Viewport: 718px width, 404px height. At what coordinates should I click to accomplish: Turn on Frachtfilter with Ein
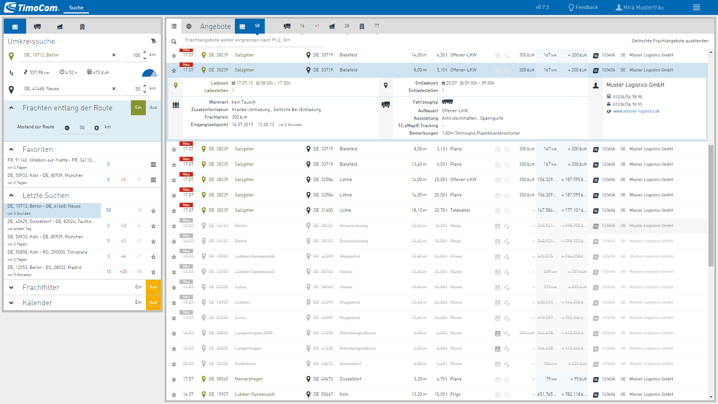pyautogui.click(x=138, y=287)
